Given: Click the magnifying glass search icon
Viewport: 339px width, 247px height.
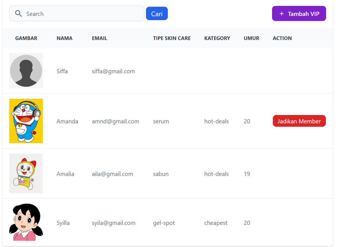Looking at the screenshot, I should 18,13.
